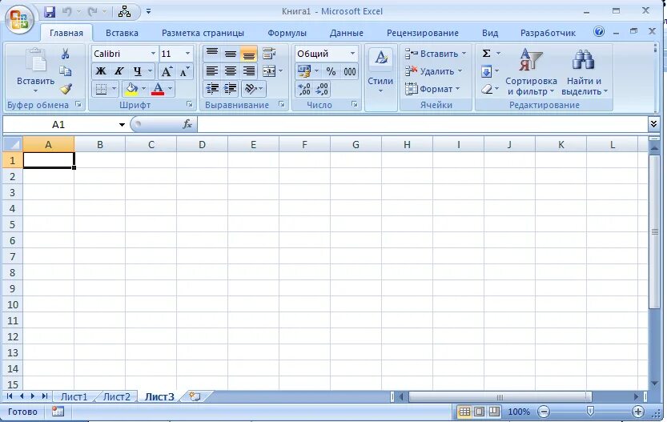Screen dimensions: 667x422
Task: Toggle bold Ж formatting
Action: pyautogui.click(x=100, y=71)
